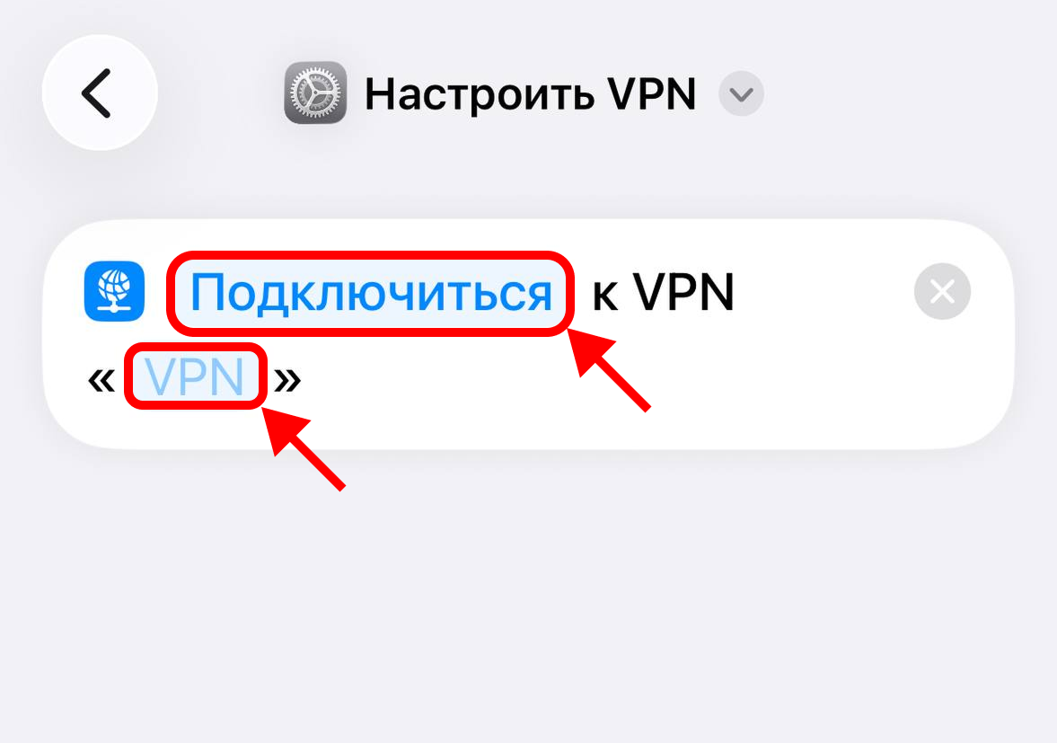Image resolution: width=1057 pixels, height=743 pixels.
Task: Click the letter к in the action
Action: coord(604,296)
